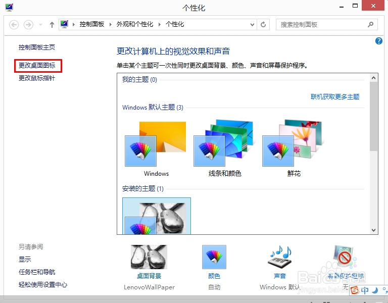Screen dimensions: 388x303
Task: Click the personalization icon in address bar
Action: click(x=64, y=24)
